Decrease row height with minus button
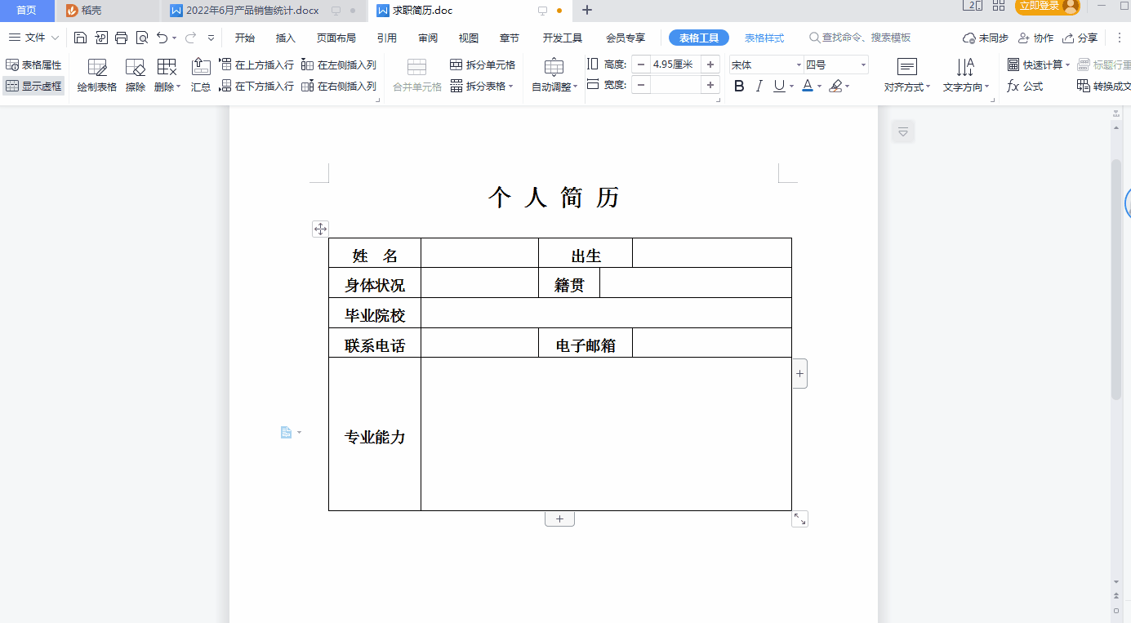Screen dimensions: 1131x623 [x=641, y=65]
